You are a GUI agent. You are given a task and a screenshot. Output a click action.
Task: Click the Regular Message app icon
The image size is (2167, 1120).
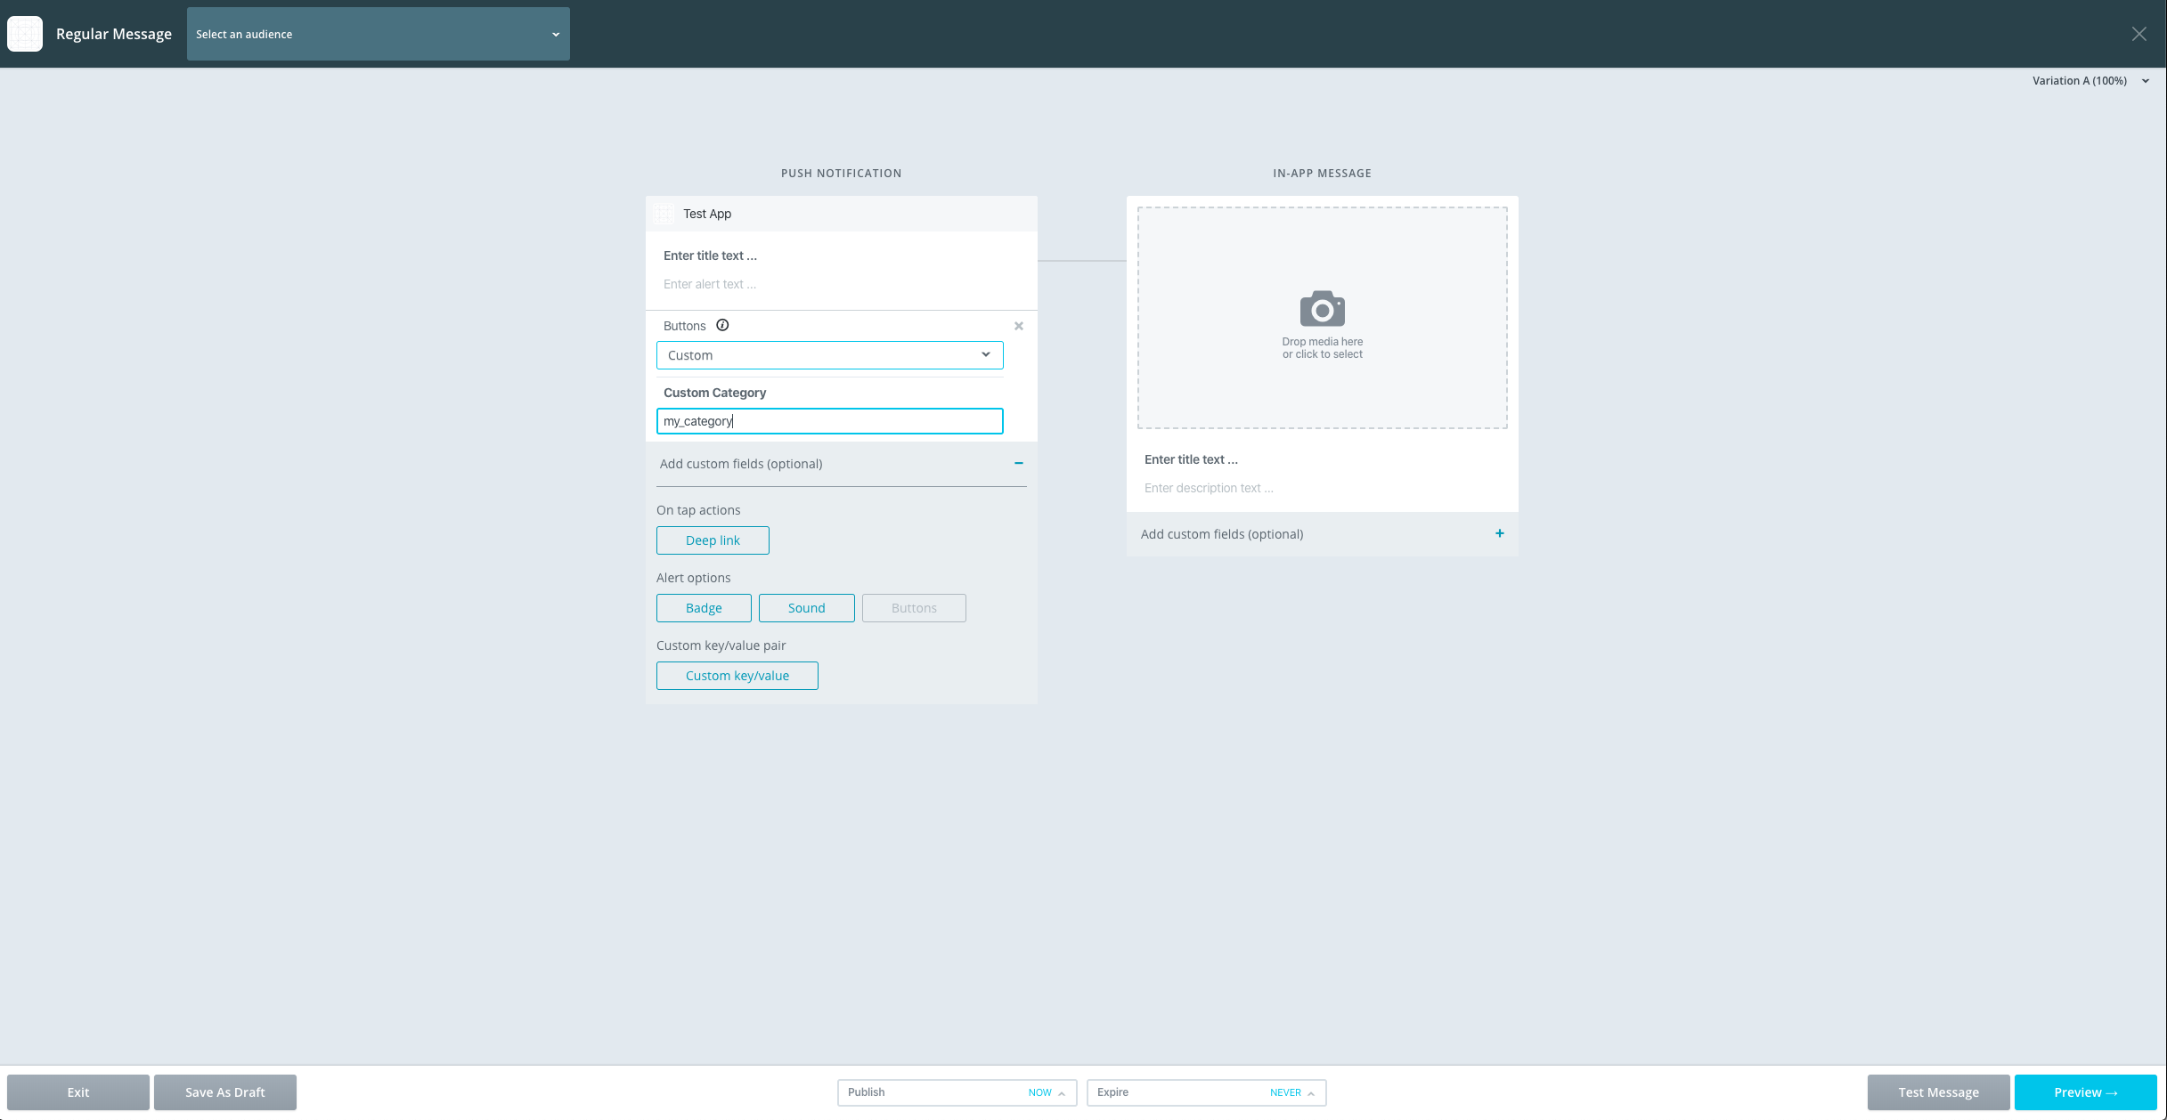coord(24,33)
